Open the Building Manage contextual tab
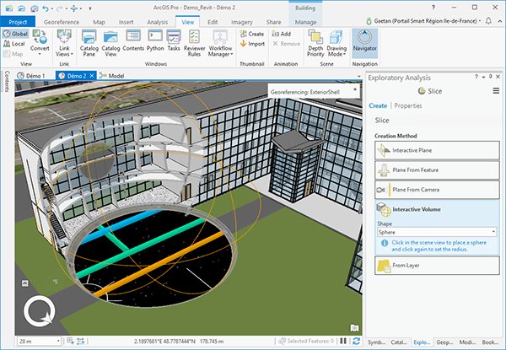The image size is (506, 350). tap(305, 22)
